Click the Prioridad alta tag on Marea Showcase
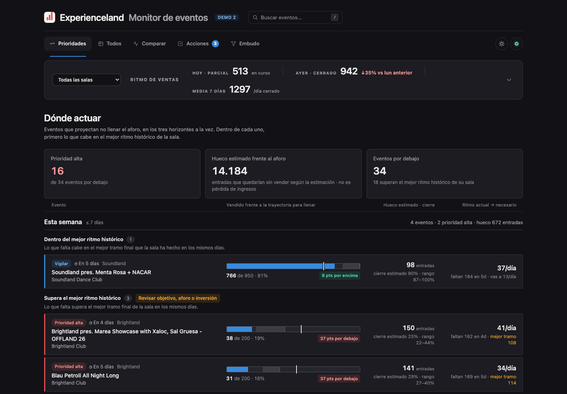The width and height of the screenshot is (567, 394). (x=69, y=323)
